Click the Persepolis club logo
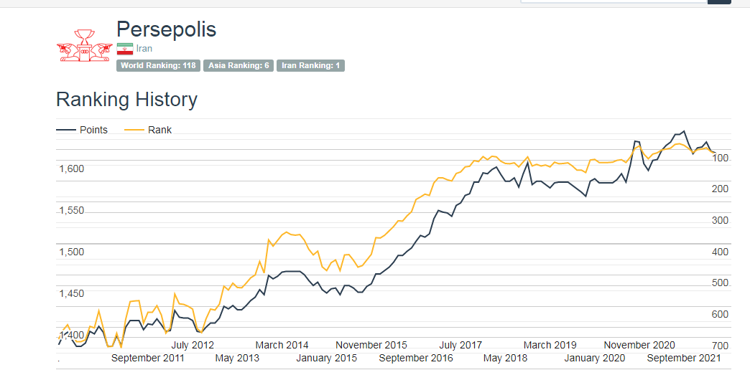The image size is (750, 370). pos(83,46)
